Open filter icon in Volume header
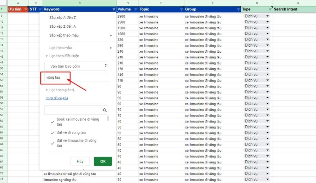316x183 pixels. (x=136, y=9)
